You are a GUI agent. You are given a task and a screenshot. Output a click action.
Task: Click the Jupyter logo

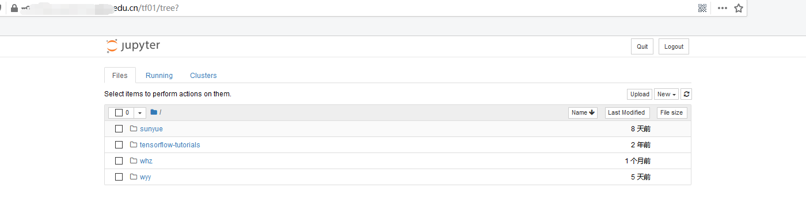133,46
